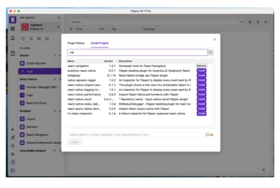Click search icon in Install Plugins dialog
This screenshot has width=280, height=188.
pyautogui.click(x=210, y=53)
